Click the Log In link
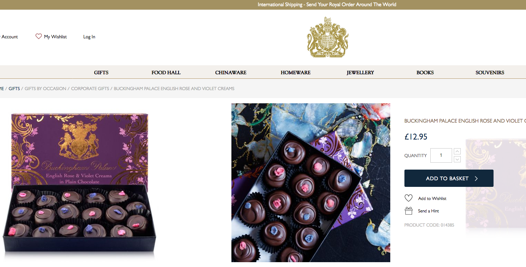 tap(89, 37)
